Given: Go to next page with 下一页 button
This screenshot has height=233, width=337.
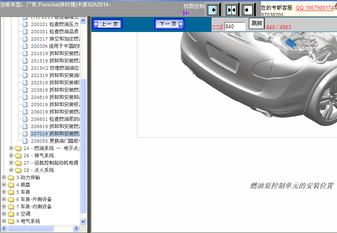Looking at the screenshot, I should coord(169,24).
